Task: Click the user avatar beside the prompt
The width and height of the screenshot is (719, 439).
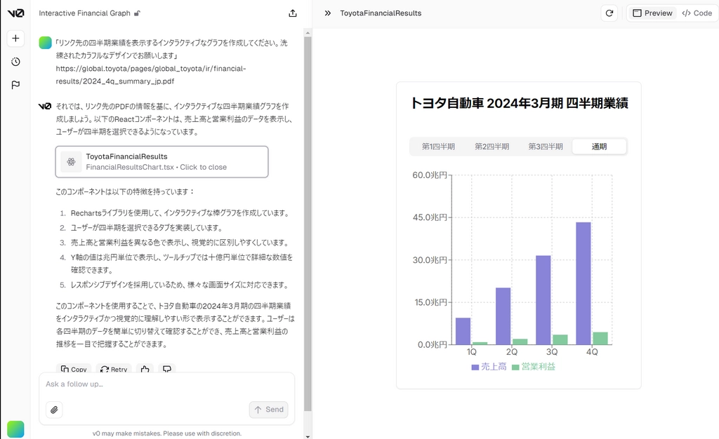Action: pyautogui.click(x=46, y=43)
